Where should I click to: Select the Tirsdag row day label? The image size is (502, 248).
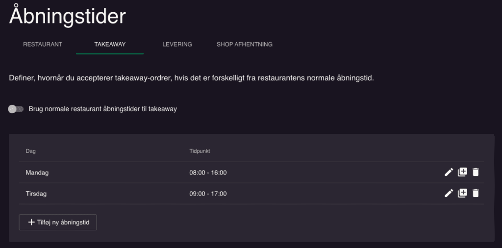(x=36, y=194)
